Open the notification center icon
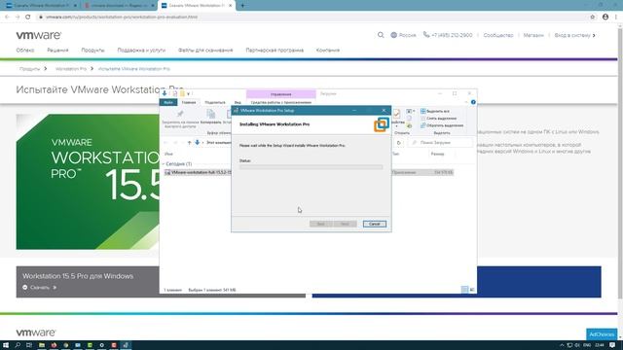 click(x=612, y=345)
